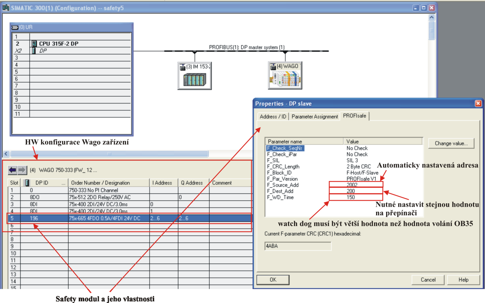Click the WAGO 750-333 station label
Screen dimensions: 485x303
point(63,170)
